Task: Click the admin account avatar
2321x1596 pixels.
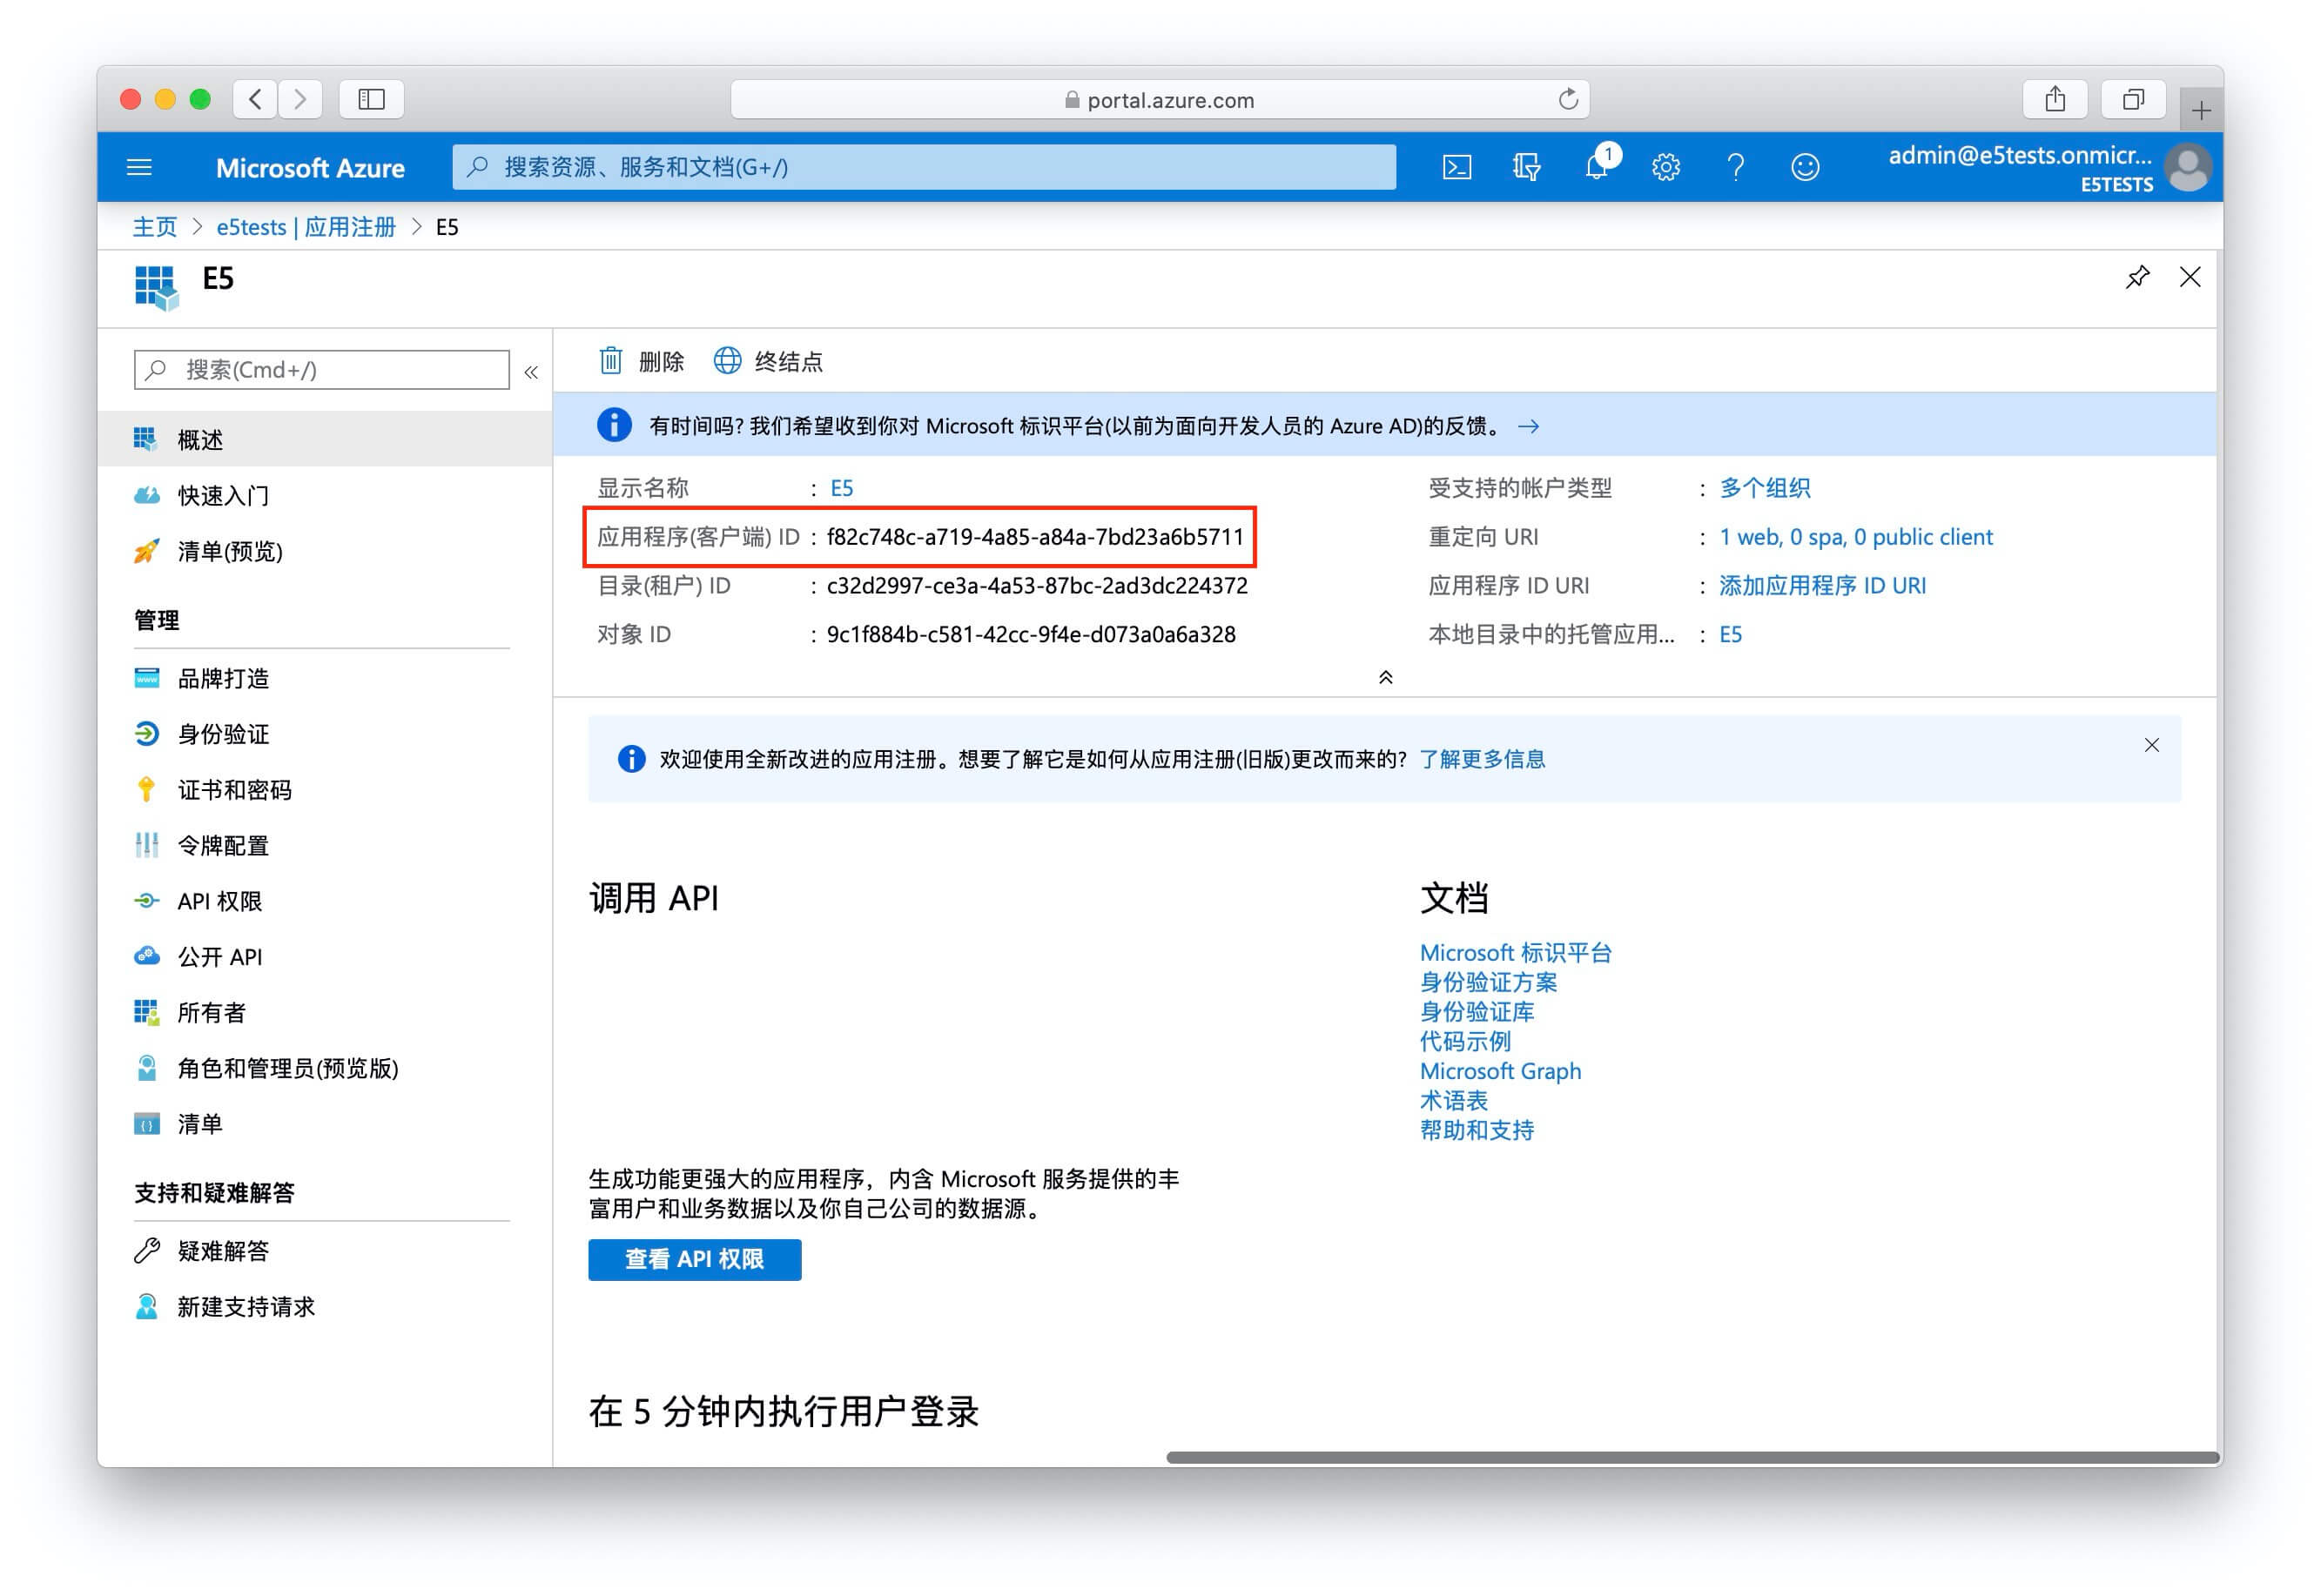Action: click(2187, 168)
